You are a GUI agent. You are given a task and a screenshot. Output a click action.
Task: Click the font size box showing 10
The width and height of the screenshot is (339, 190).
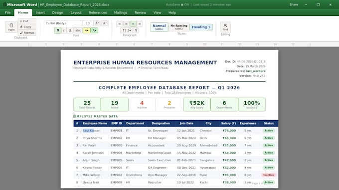pos(88,23)
